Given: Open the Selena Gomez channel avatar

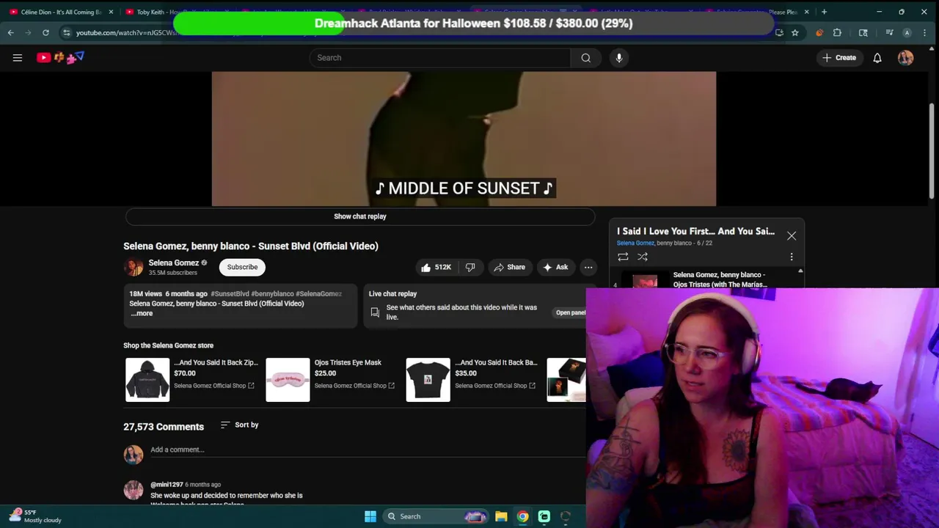Looking at the screenshot, I should (134, 267).
